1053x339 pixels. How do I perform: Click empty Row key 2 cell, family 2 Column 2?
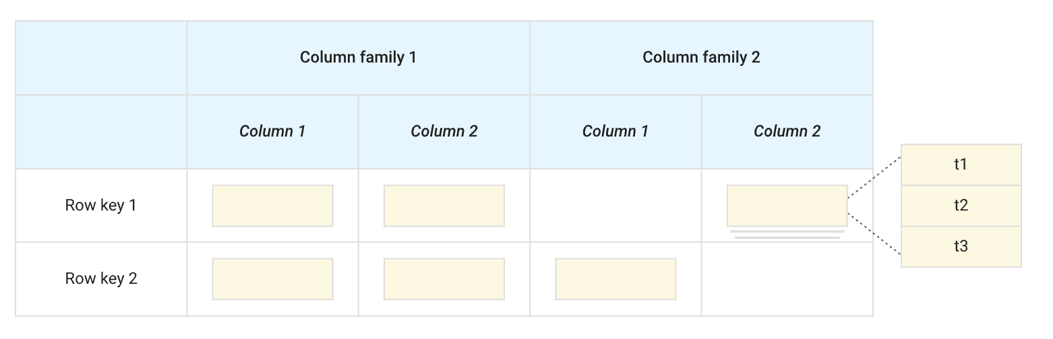(787, 278)
